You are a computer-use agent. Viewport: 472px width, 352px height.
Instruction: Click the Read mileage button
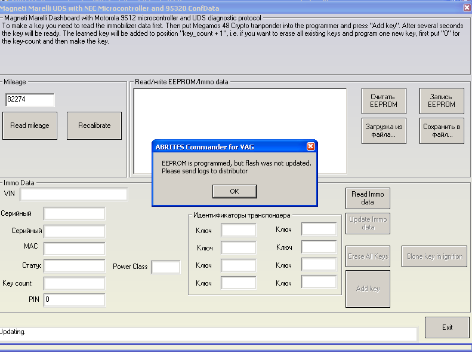tap(30, 126)
